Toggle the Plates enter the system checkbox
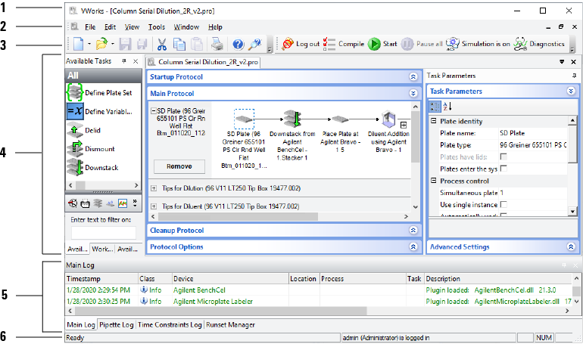 click(503, 169)
